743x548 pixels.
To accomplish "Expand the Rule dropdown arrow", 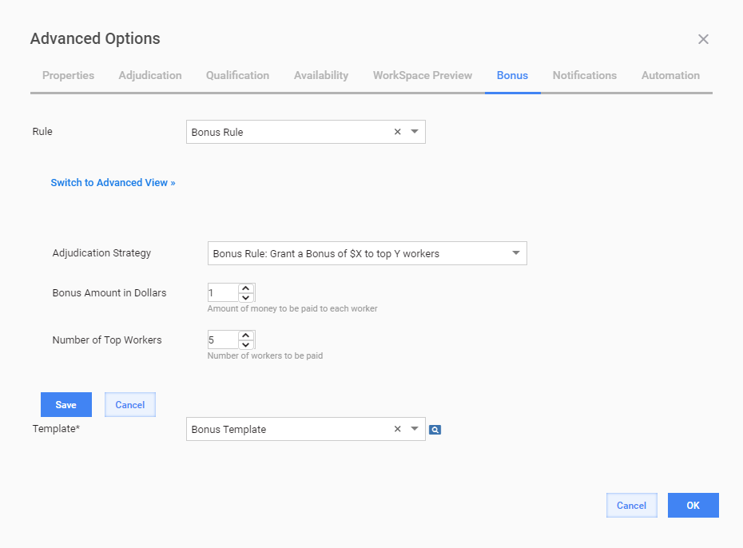I will tap(415, 132).
